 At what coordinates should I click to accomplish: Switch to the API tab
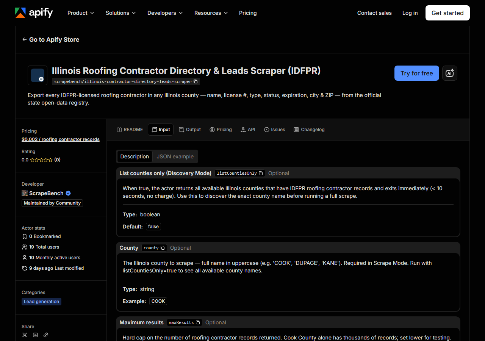[248, 130]
